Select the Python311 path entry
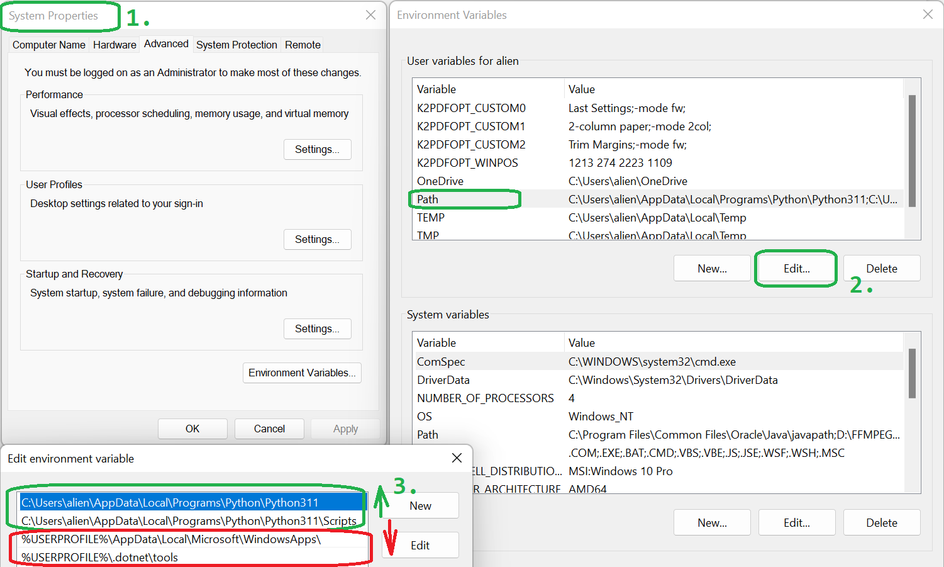Viewport: 944px width, 567px height. point(192,503)
